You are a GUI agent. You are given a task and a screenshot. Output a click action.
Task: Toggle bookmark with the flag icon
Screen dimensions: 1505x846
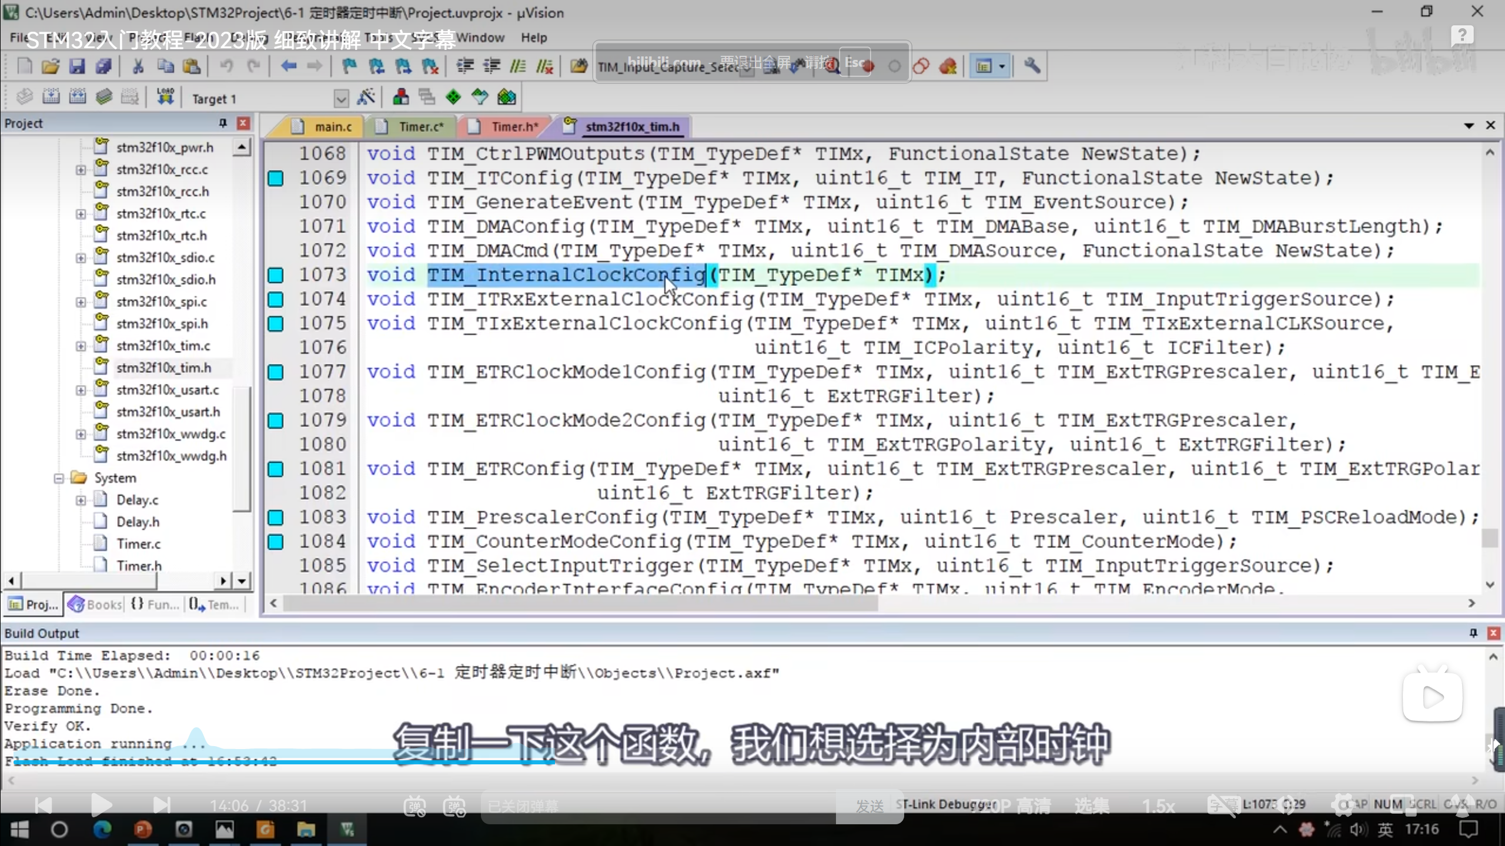pos(349,66)
